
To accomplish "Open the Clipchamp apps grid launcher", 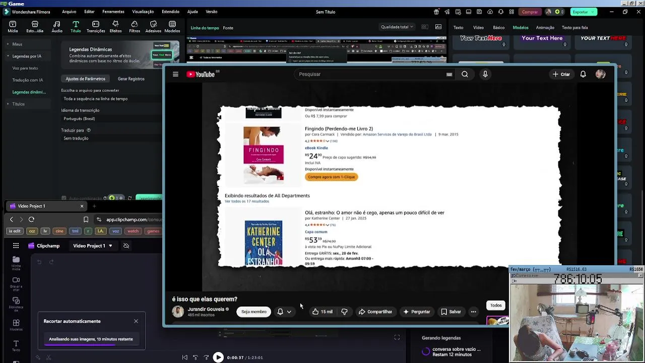I will pos(16,246).
